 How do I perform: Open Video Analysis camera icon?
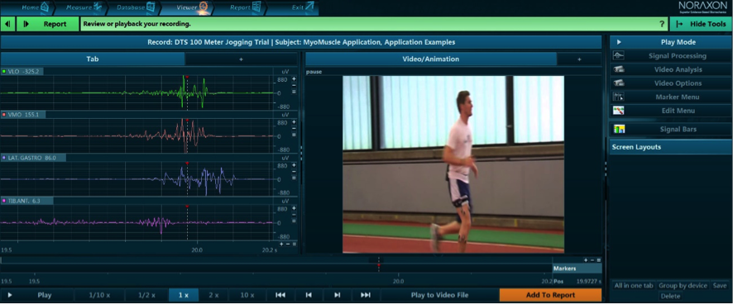[x=619, y=69]
